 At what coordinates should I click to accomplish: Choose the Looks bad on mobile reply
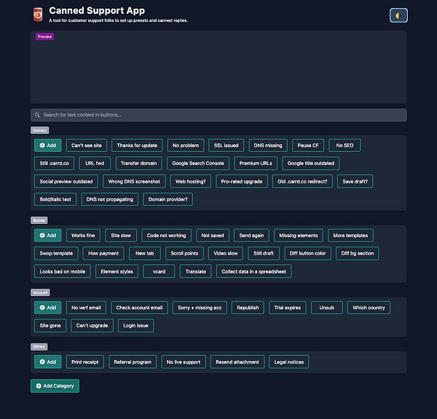(x=63, y=271)
